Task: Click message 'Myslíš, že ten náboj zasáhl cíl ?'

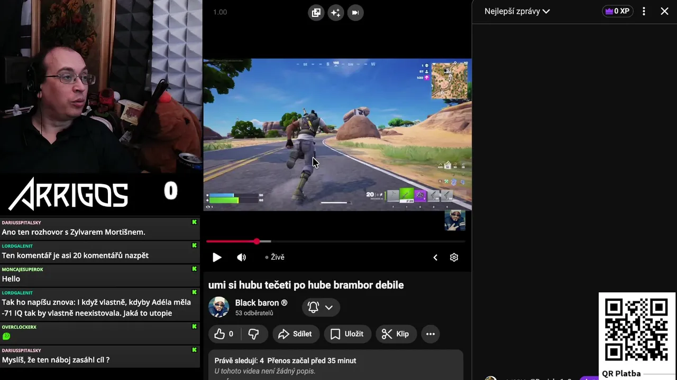Action: click(56, 360)
